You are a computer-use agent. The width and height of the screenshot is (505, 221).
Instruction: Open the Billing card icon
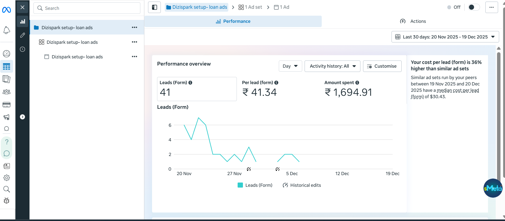tap(6, 105)
